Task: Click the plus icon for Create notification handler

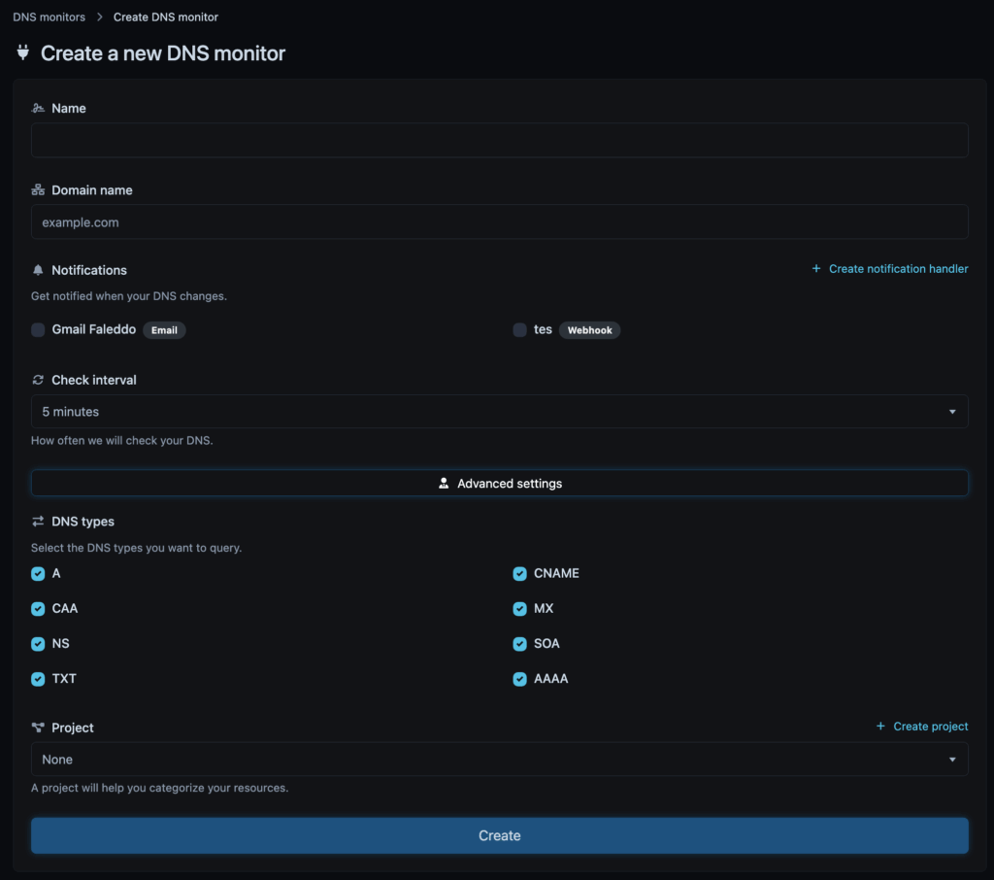Action: tap(816, 269)
